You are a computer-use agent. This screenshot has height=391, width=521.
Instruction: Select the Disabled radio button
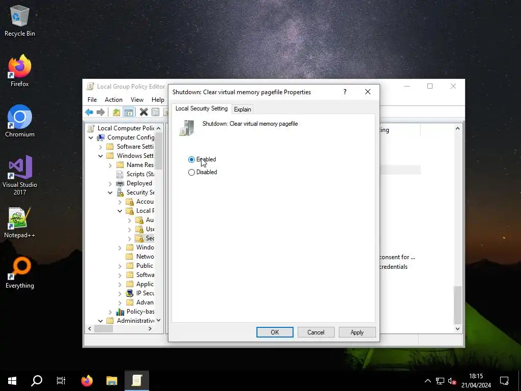(191, 172)
